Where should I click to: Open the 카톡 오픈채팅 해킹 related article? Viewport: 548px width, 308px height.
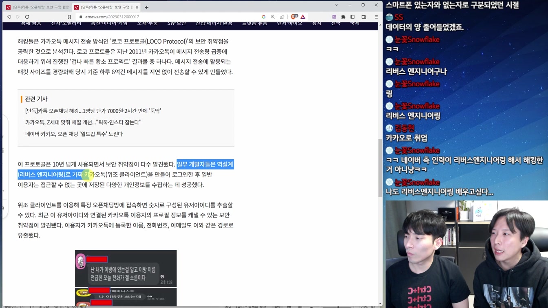click(x=93, y=111)
